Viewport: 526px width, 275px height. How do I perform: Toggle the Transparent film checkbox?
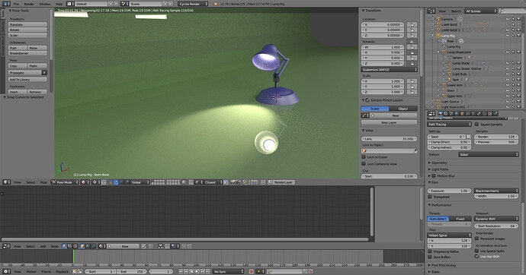click(x=430, y=197)
